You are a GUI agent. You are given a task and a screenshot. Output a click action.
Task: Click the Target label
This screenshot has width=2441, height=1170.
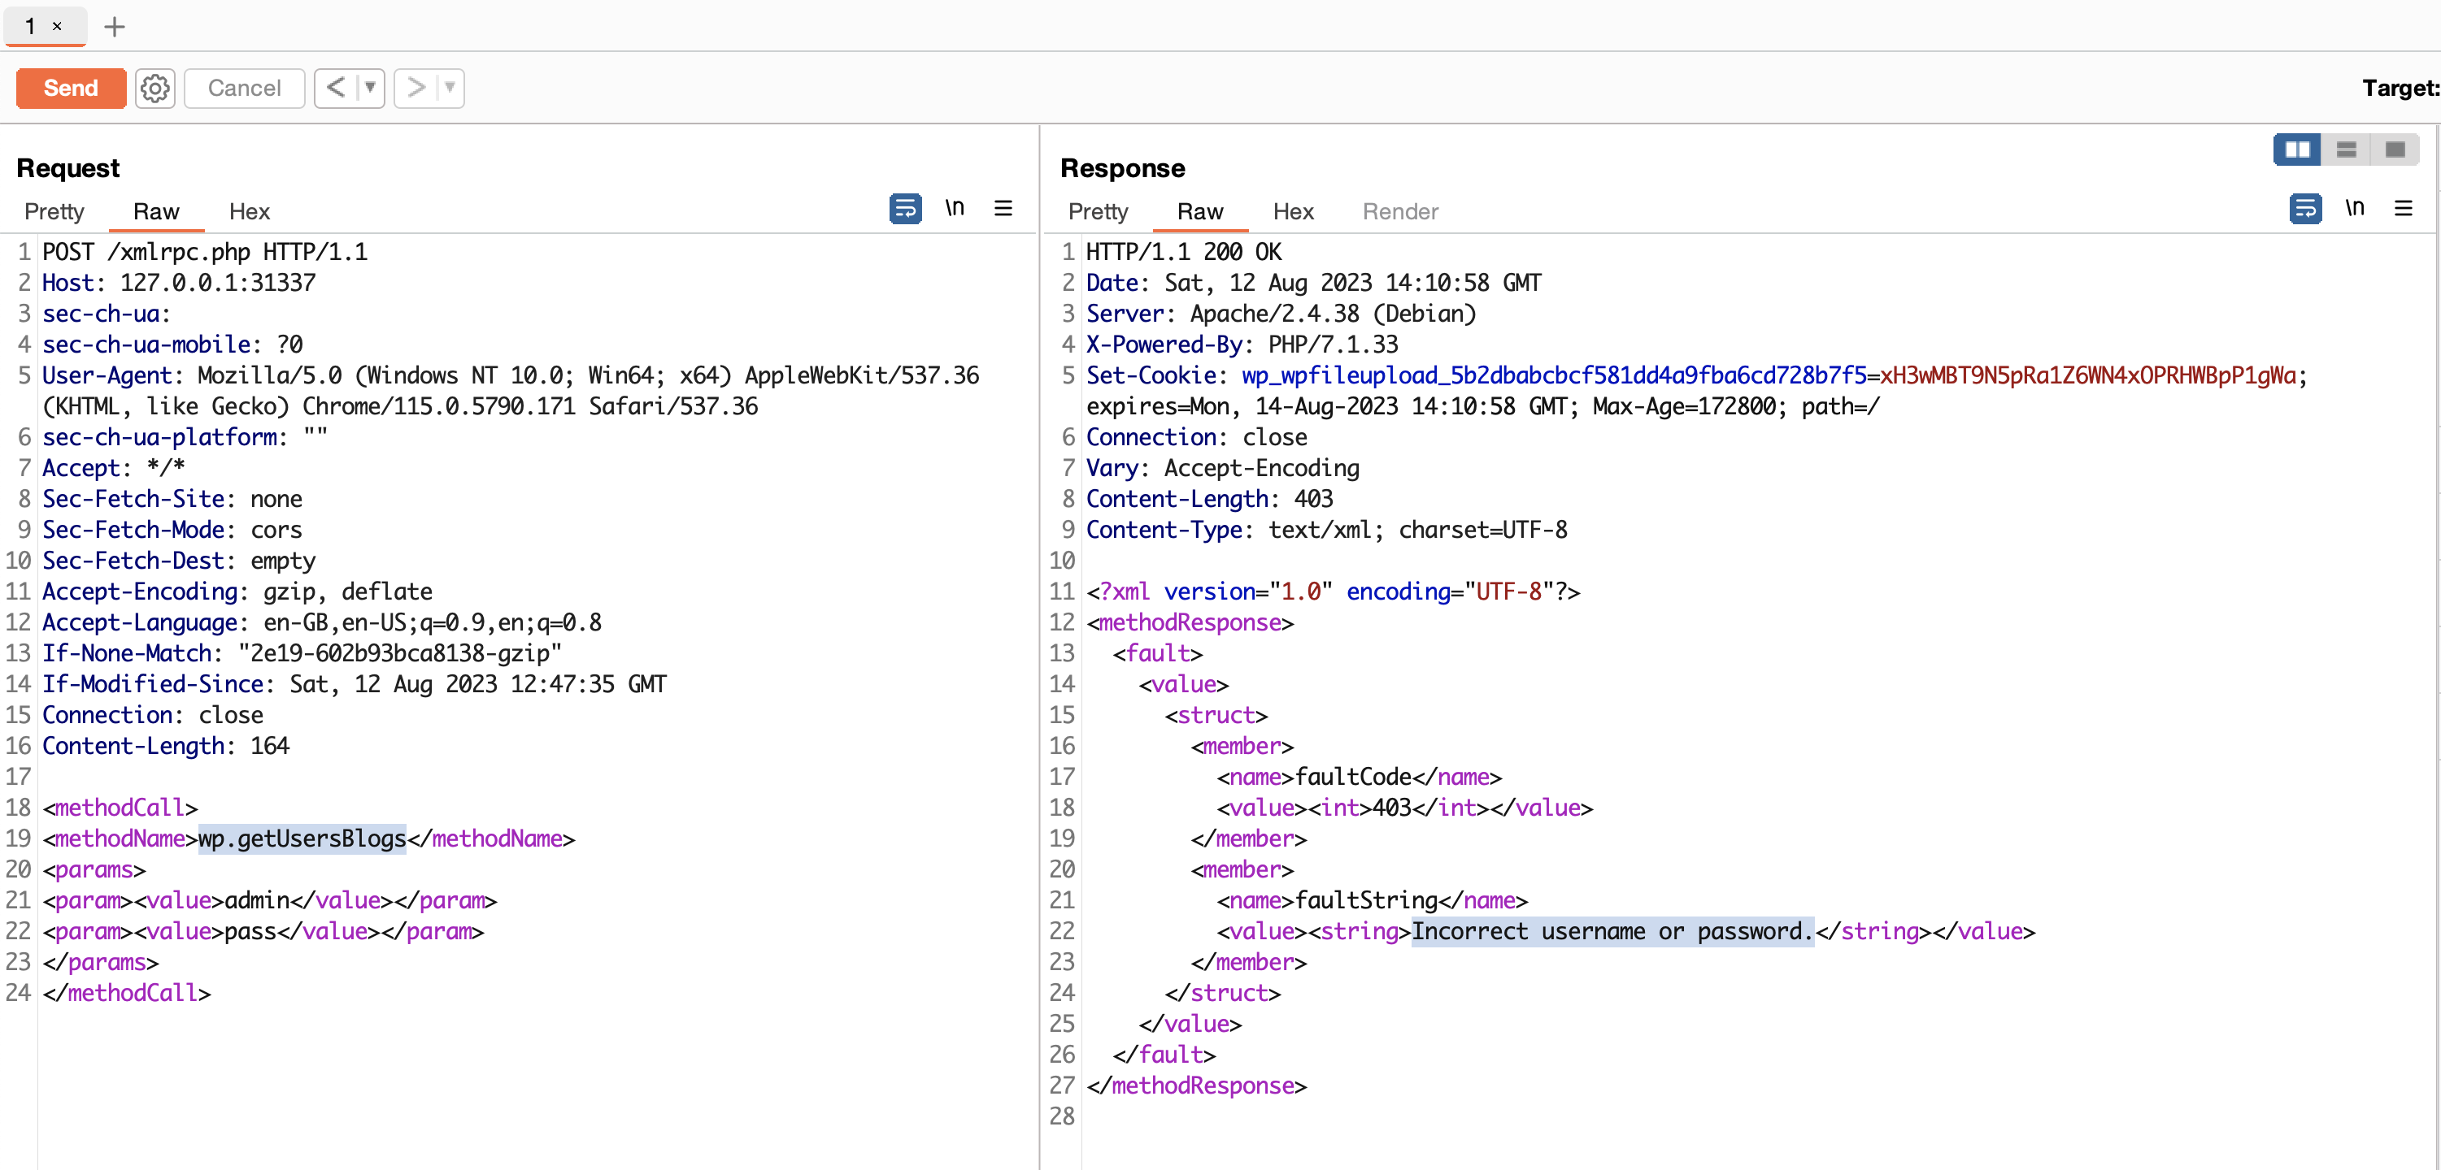(2400, 88)
